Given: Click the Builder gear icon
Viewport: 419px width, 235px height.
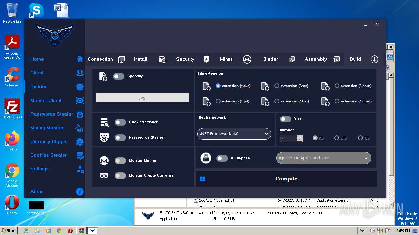Looking at the screenshot, I should 80,86.
